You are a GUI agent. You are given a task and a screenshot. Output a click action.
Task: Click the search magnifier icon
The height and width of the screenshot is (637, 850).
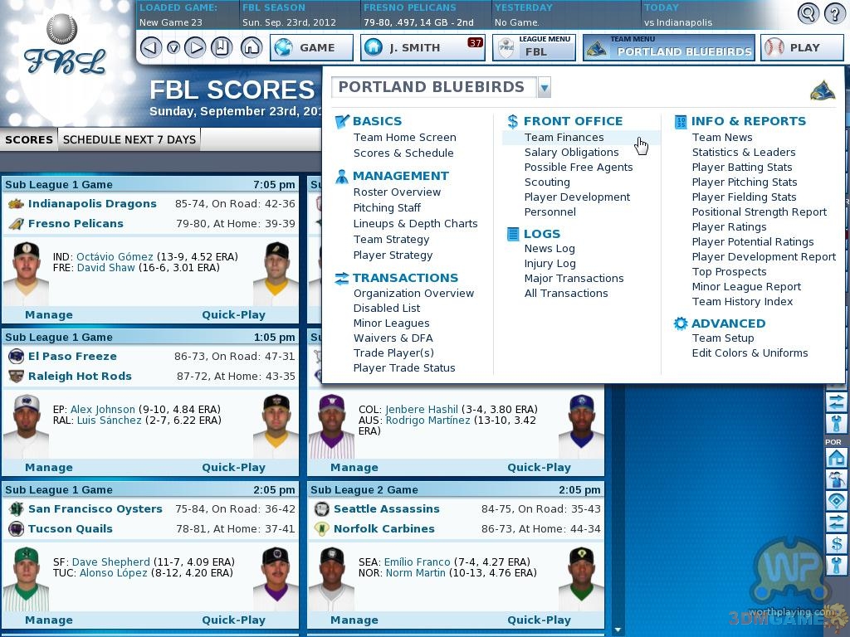click(808, 13)
